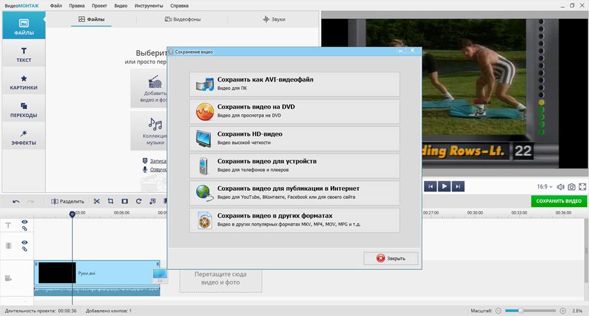
Task: Open the Текст sidebar section
Action: (24, 54)
